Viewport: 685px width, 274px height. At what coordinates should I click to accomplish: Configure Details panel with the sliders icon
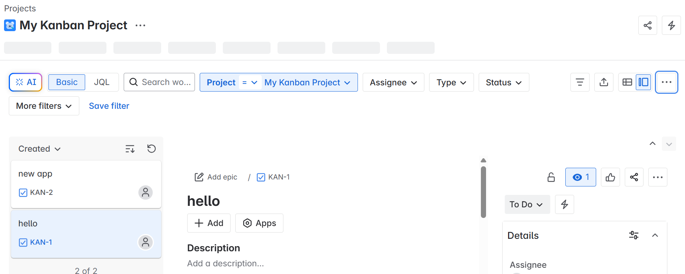click(634, 235)
